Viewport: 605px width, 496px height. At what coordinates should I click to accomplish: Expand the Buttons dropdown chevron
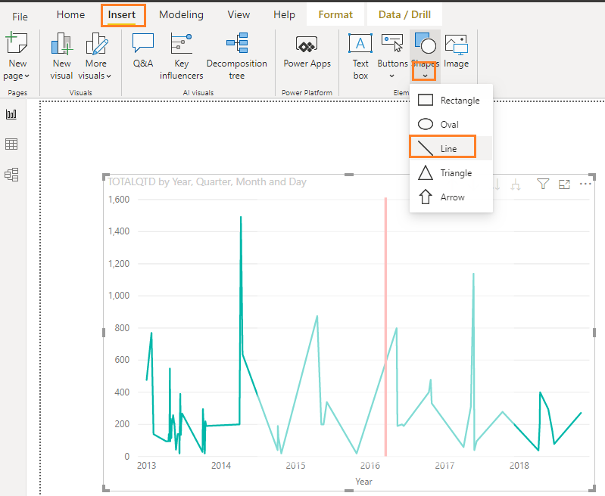point(392,76)
